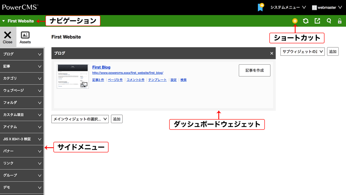This screenshot has height=195, width=346.
Task: Click the ブログ widget header title
Action: click(60, 53)
